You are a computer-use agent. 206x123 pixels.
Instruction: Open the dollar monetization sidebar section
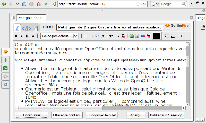tap(5, 60)
